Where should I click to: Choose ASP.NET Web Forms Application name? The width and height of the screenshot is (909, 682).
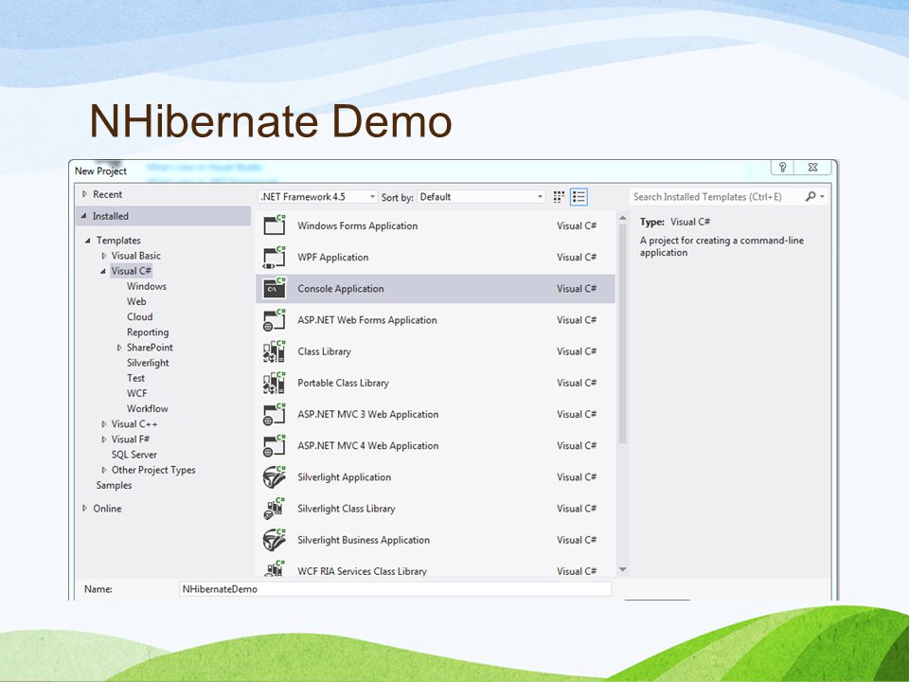[x=367, y=319]
